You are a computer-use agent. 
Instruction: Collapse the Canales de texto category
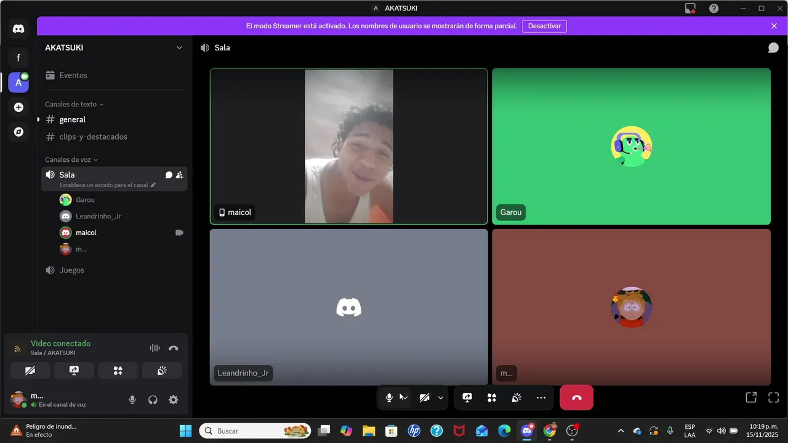click(74, 104)
